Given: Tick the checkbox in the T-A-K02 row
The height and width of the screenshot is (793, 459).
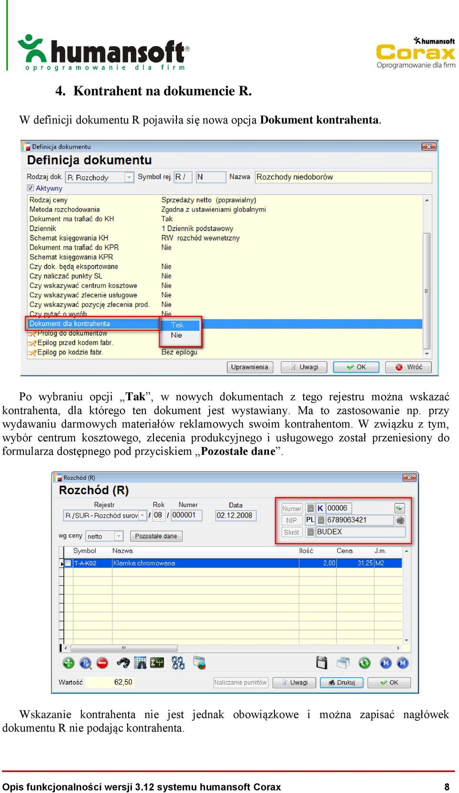Looking at the screenshot, I should [68, 563].
